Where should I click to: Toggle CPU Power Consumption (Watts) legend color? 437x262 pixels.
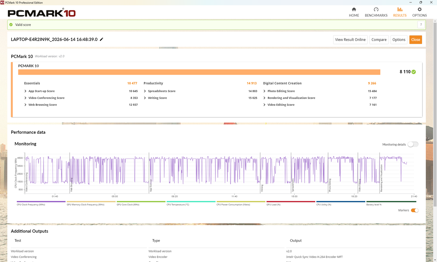tap(241, 202)
